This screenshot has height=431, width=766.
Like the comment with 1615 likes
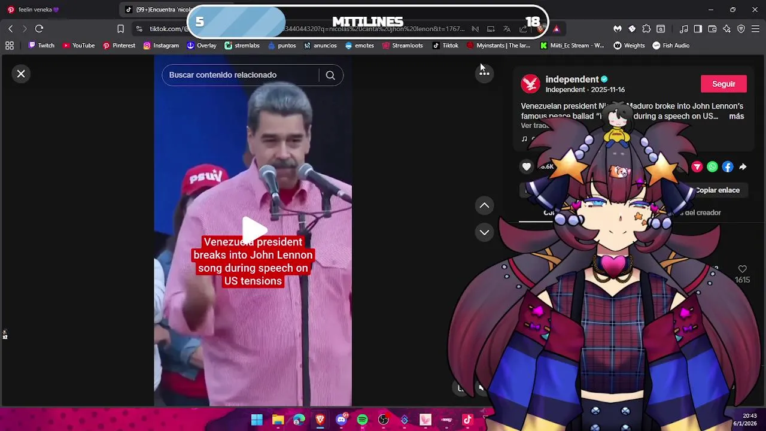pos(743,269)
